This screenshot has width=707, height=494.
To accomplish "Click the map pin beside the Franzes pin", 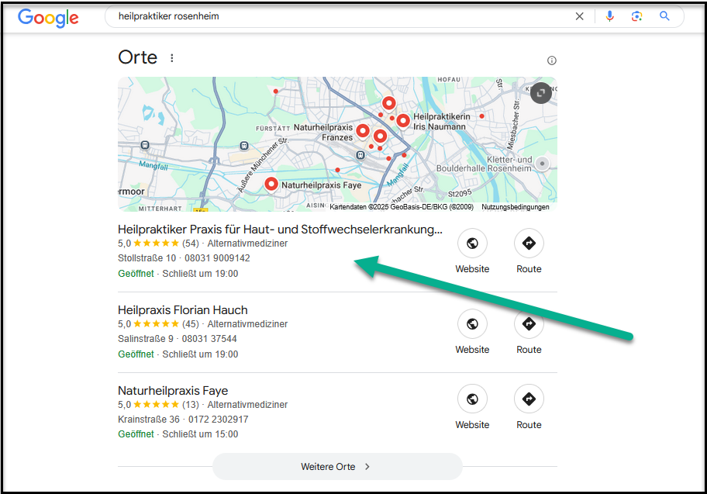I will tap(381, 136).
